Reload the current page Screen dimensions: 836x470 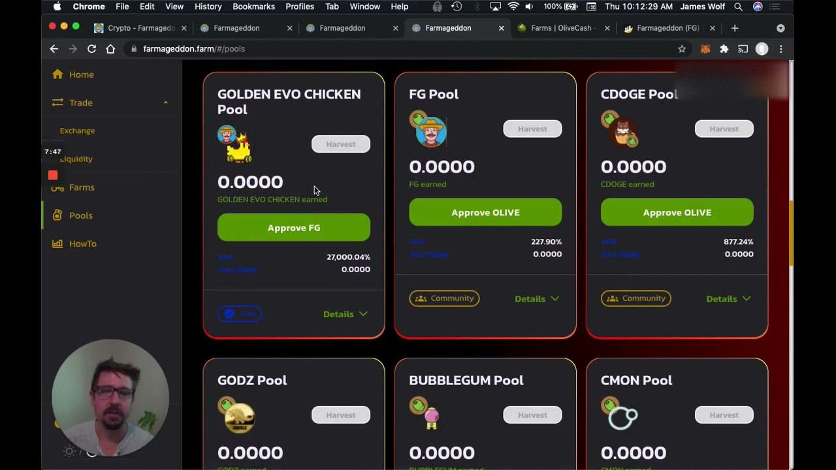[91, 49]
